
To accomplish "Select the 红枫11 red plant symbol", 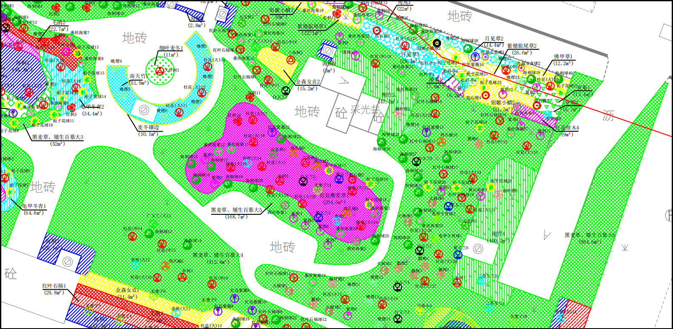I will [x=250, y=98].
